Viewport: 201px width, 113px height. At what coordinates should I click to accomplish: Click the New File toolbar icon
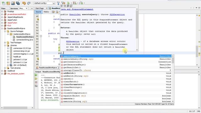tap(3, 3)
